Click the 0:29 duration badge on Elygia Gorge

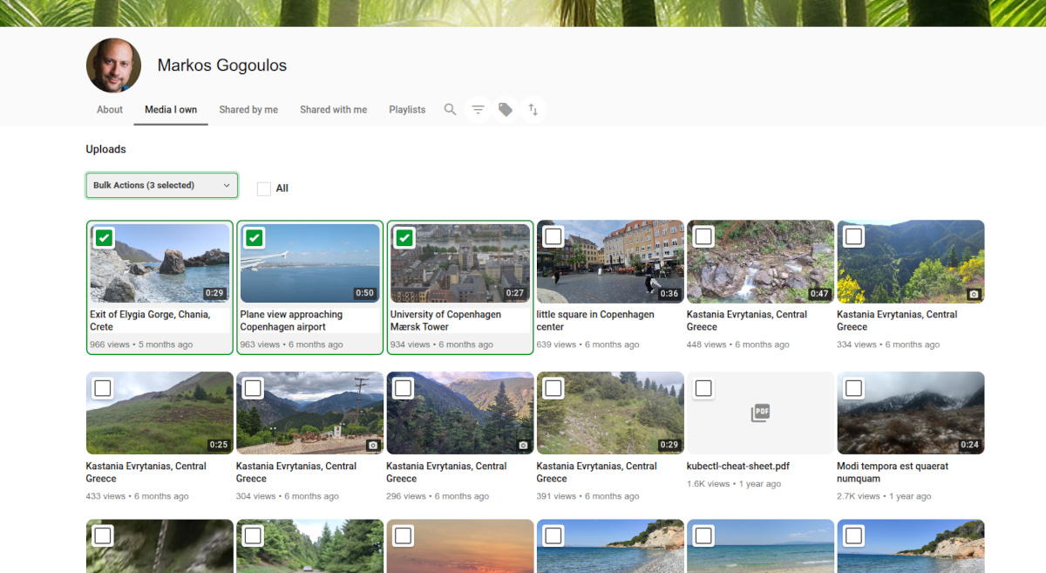pyautogui.click(x=214, y=294)
